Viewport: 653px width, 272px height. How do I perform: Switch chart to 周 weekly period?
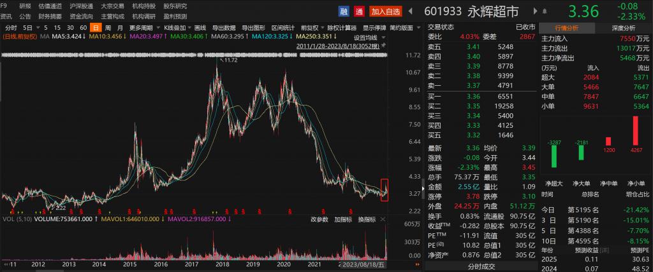(x=108, y=28)
